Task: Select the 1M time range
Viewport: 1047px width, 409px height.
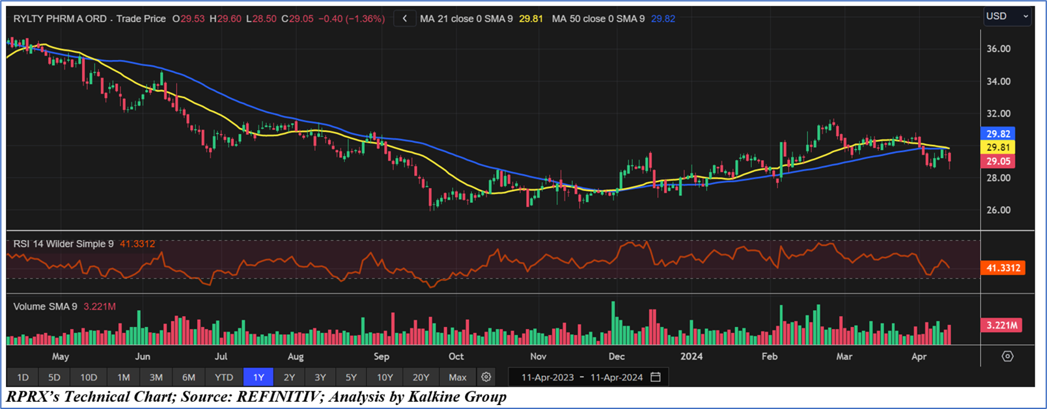Action: tap(124, 377)
